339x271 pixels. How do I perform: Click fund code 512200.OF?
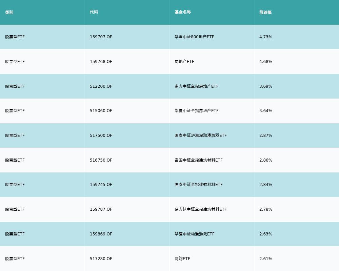pos(101,86)
